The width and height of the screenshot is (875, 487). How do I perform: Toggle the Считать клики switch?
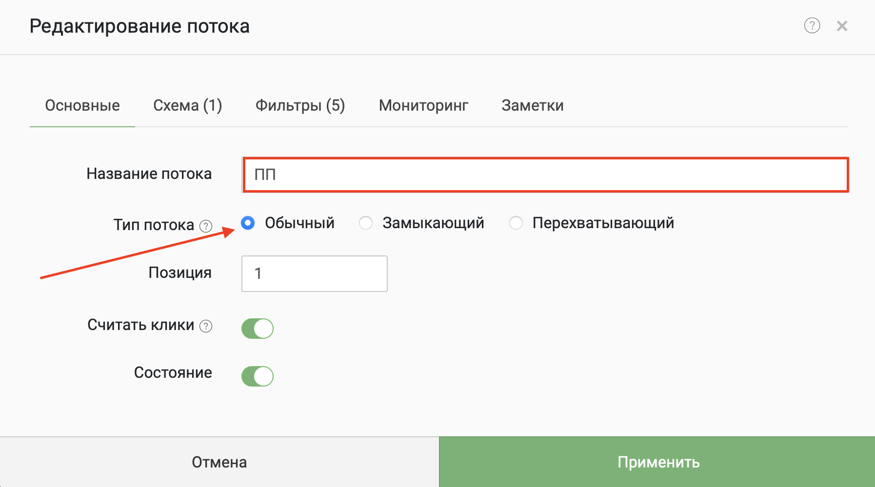click(258, 329)
